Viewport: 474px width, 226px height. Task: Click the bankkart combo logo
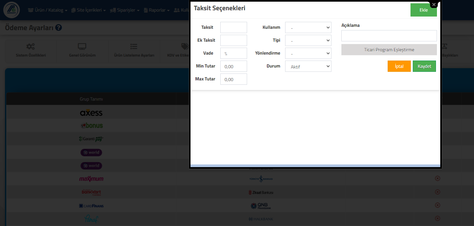point(91,192)
